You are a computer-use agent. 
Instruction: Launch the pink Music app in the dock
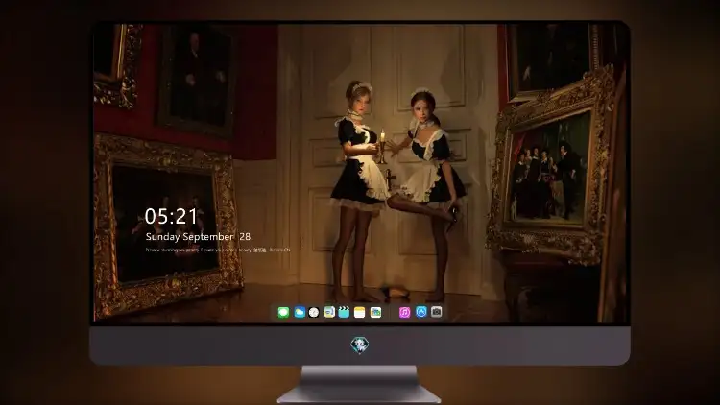(x=404, y=313)
